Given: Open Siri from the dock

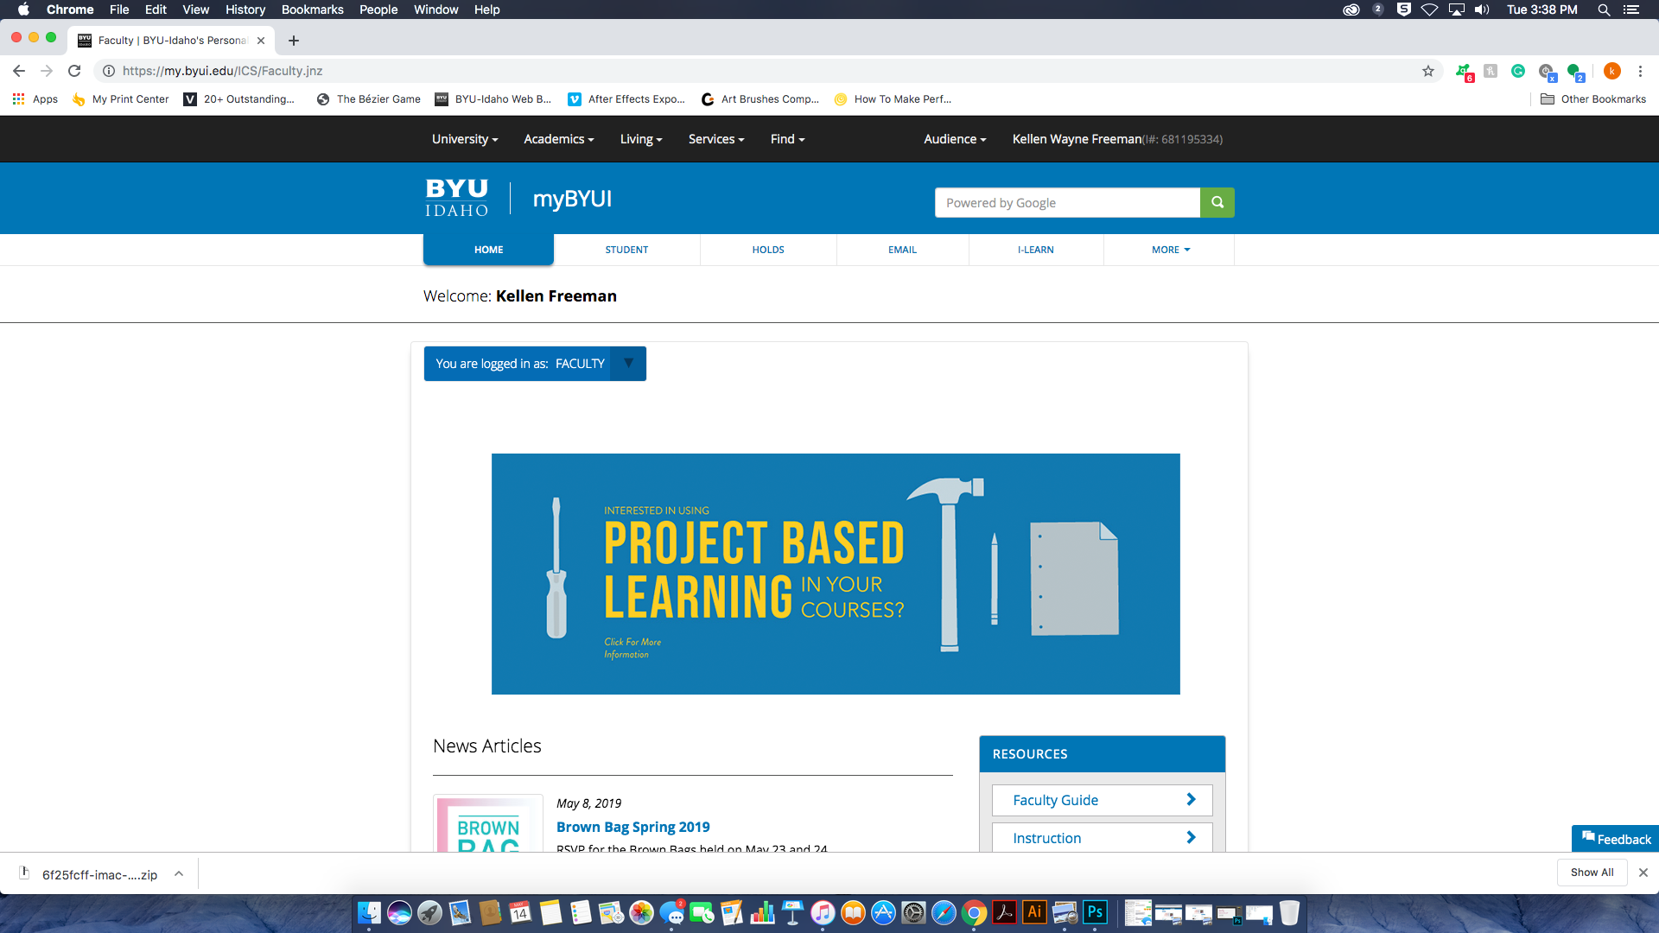Looking at the screenshot, I should point(399,912).
